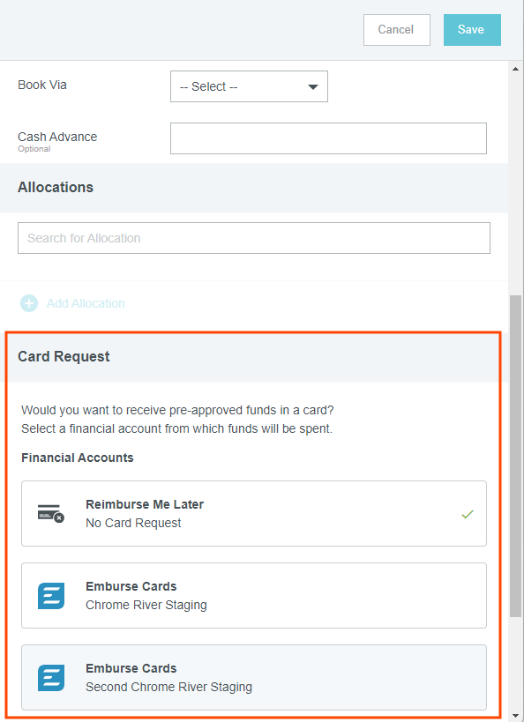Screen dimensions: 524x722
Task: Select Emburse Cards Chrome River Staging account
Action: pyautogui.click(x=254, y=595)
